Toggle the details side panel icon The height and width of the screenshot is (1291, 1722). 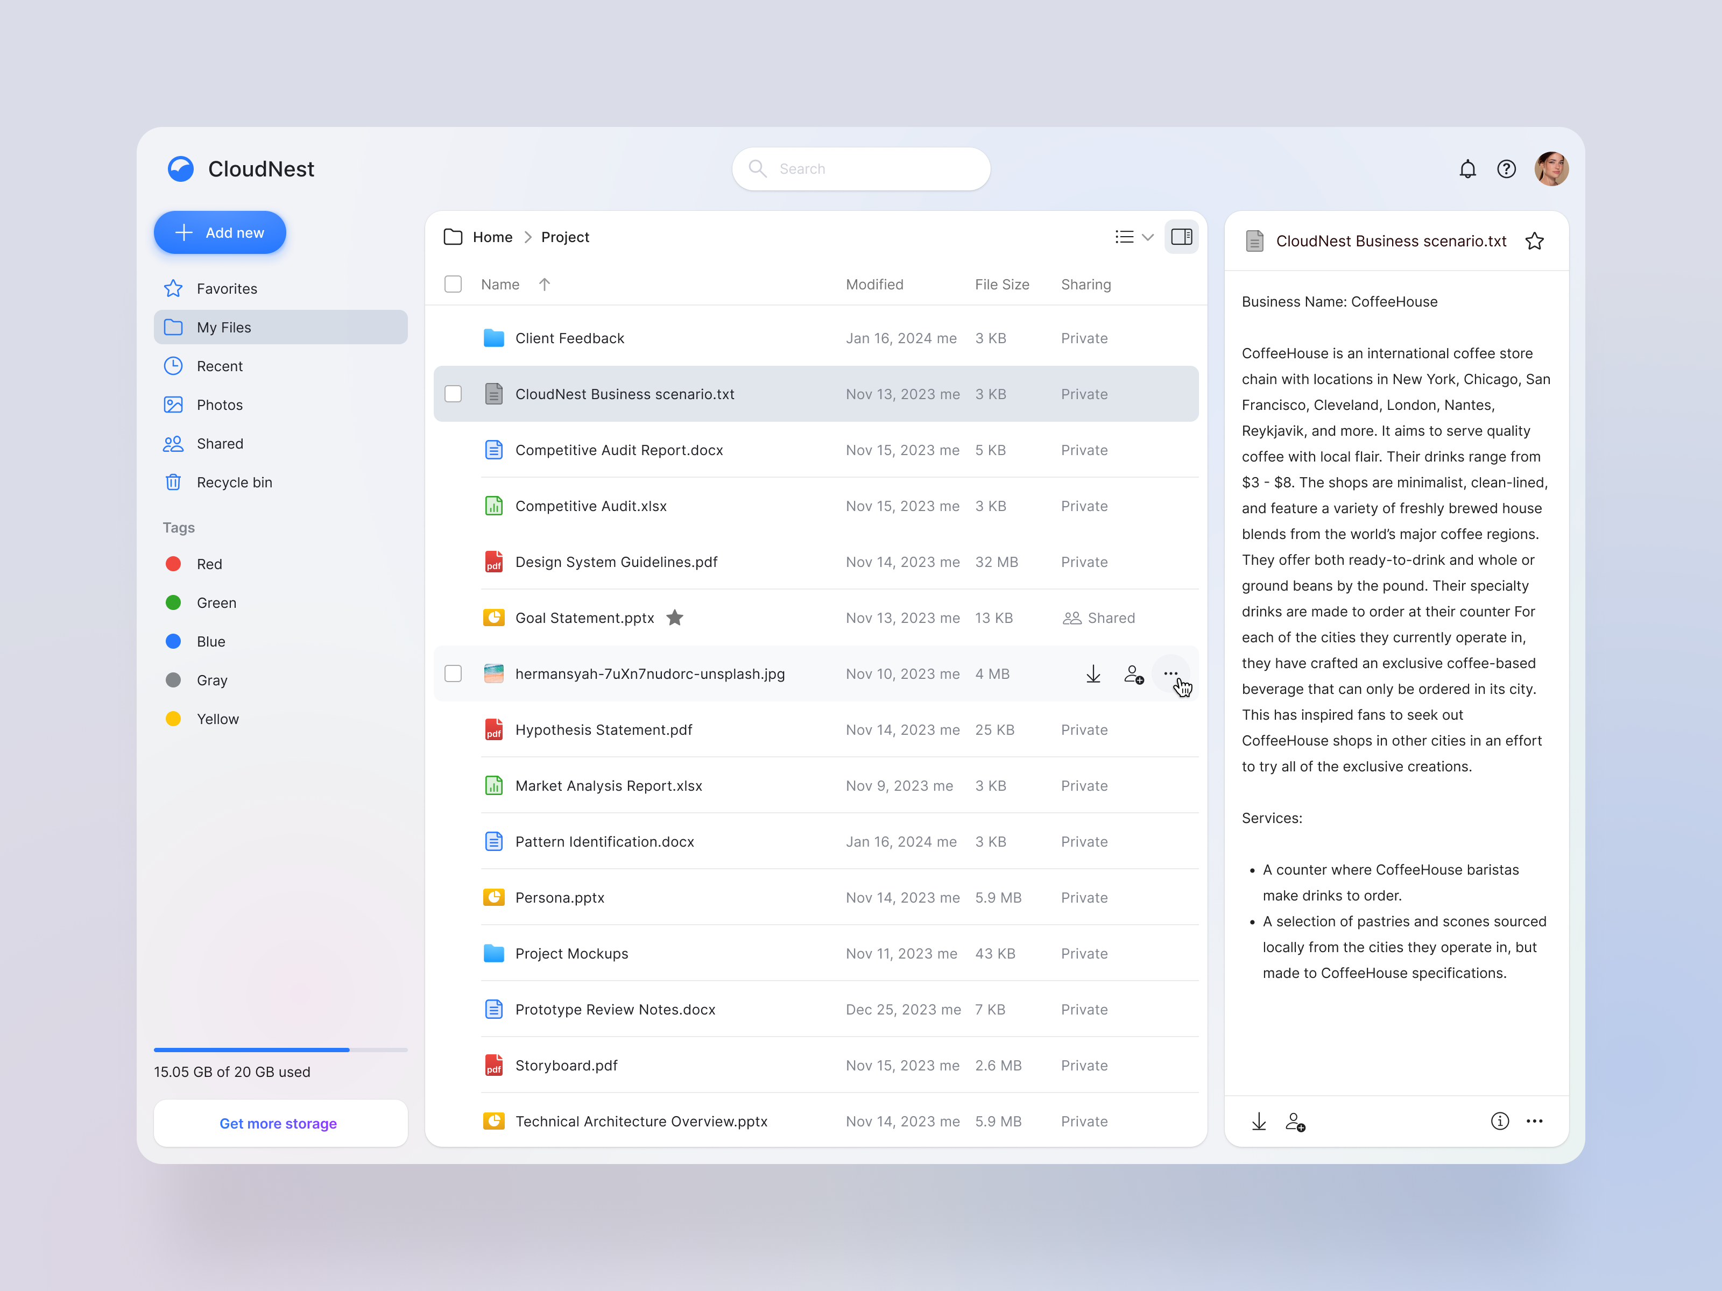pyautogui.click(x=1181, y=237)
